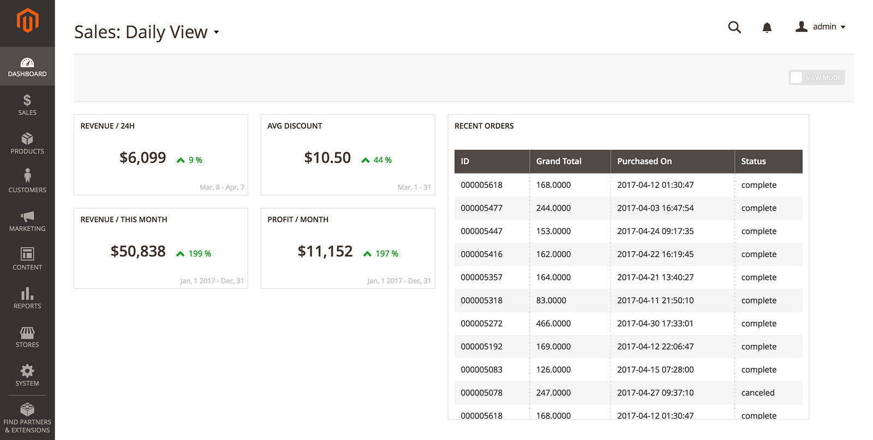Select the canceled order row 000005078
Image resolution: width=873 pixels, height=440 pixels.
627,393
